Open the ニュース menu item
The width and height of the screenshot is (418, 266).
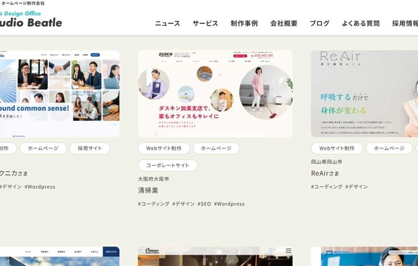point(167,24)
